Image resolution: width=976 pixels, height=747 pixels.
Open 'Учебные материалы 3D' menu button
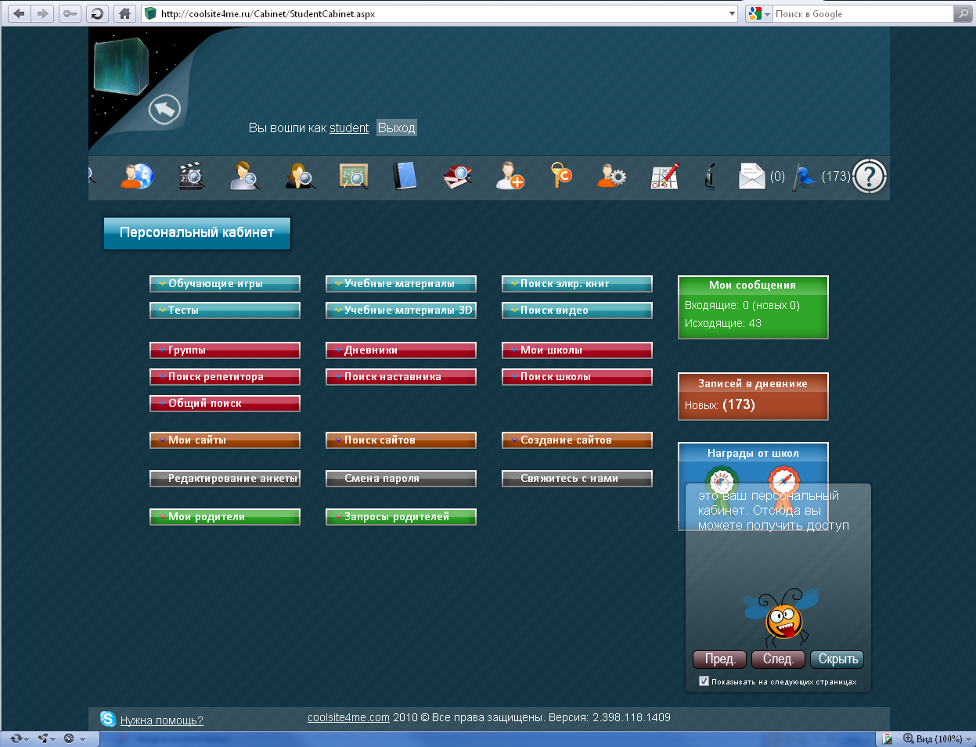(401, 311)
